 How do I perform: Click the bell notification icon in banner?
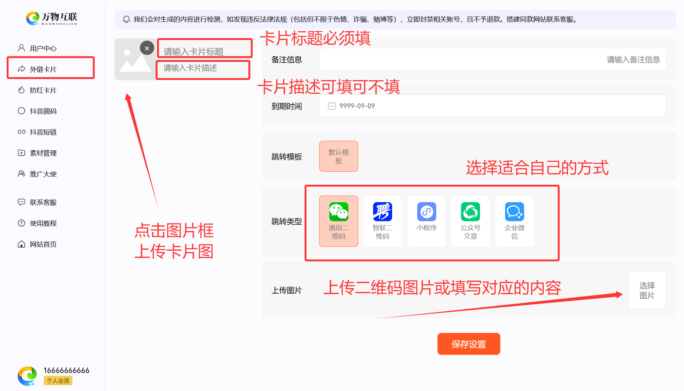pyautogui.click(x=126, y=19)
